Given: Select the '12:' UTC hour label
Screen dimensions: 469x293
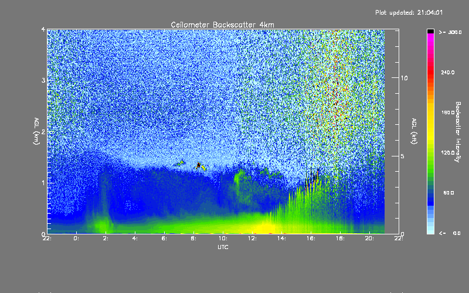Looking at the screenshot, I should [252, 239].
